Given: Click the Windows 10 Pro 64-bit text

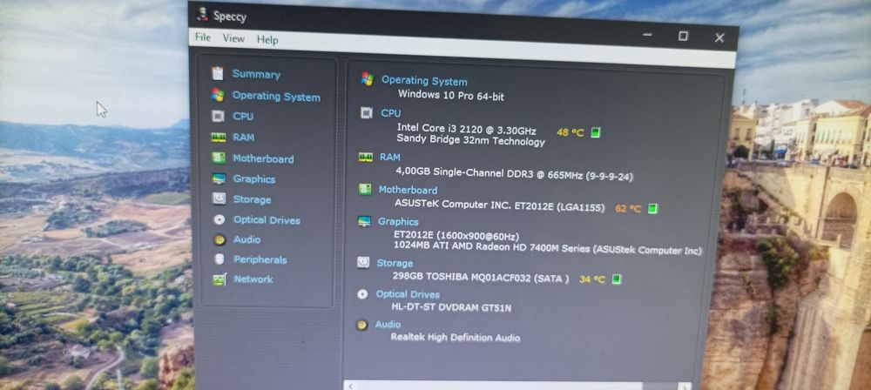Looking at the screenshot, I should [x=451, y=95].
